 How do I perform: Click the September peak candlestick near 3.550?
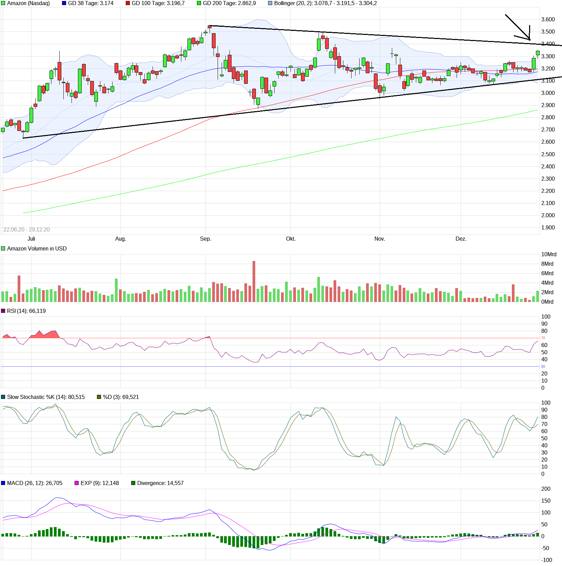click(x=210, y=27)
